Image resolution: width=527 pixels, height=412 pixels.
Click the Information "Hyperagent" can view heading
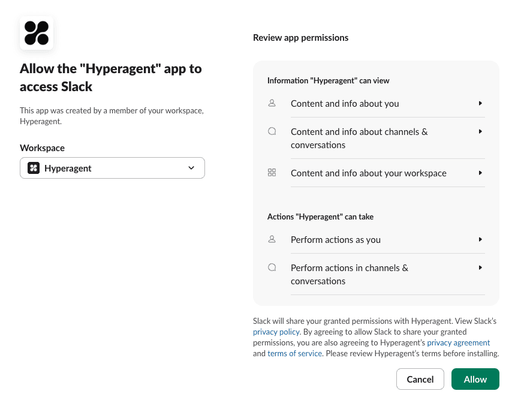[329, 80]
